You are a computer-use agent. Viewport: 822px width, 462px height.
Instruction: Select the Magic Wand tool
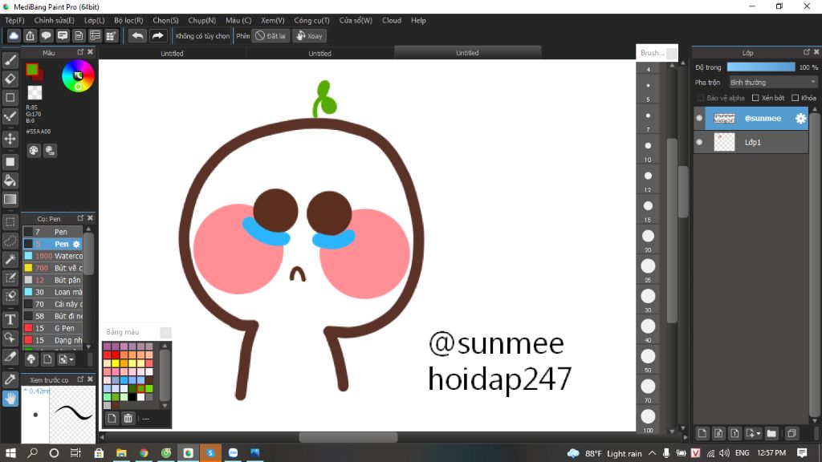coord(10,259)
